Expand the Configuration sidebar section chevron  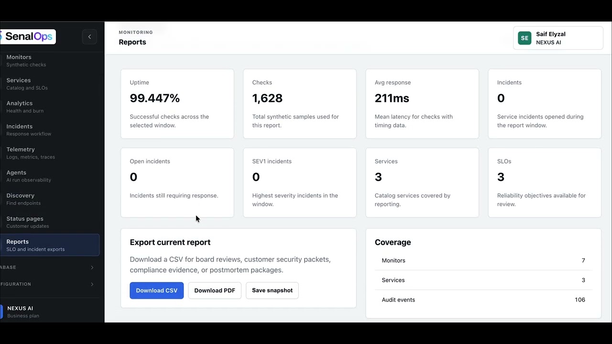point(92,284)
